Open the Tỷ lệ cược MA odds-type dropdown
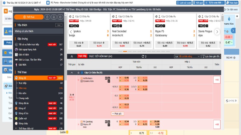The image size is (241, 135). 214,3
